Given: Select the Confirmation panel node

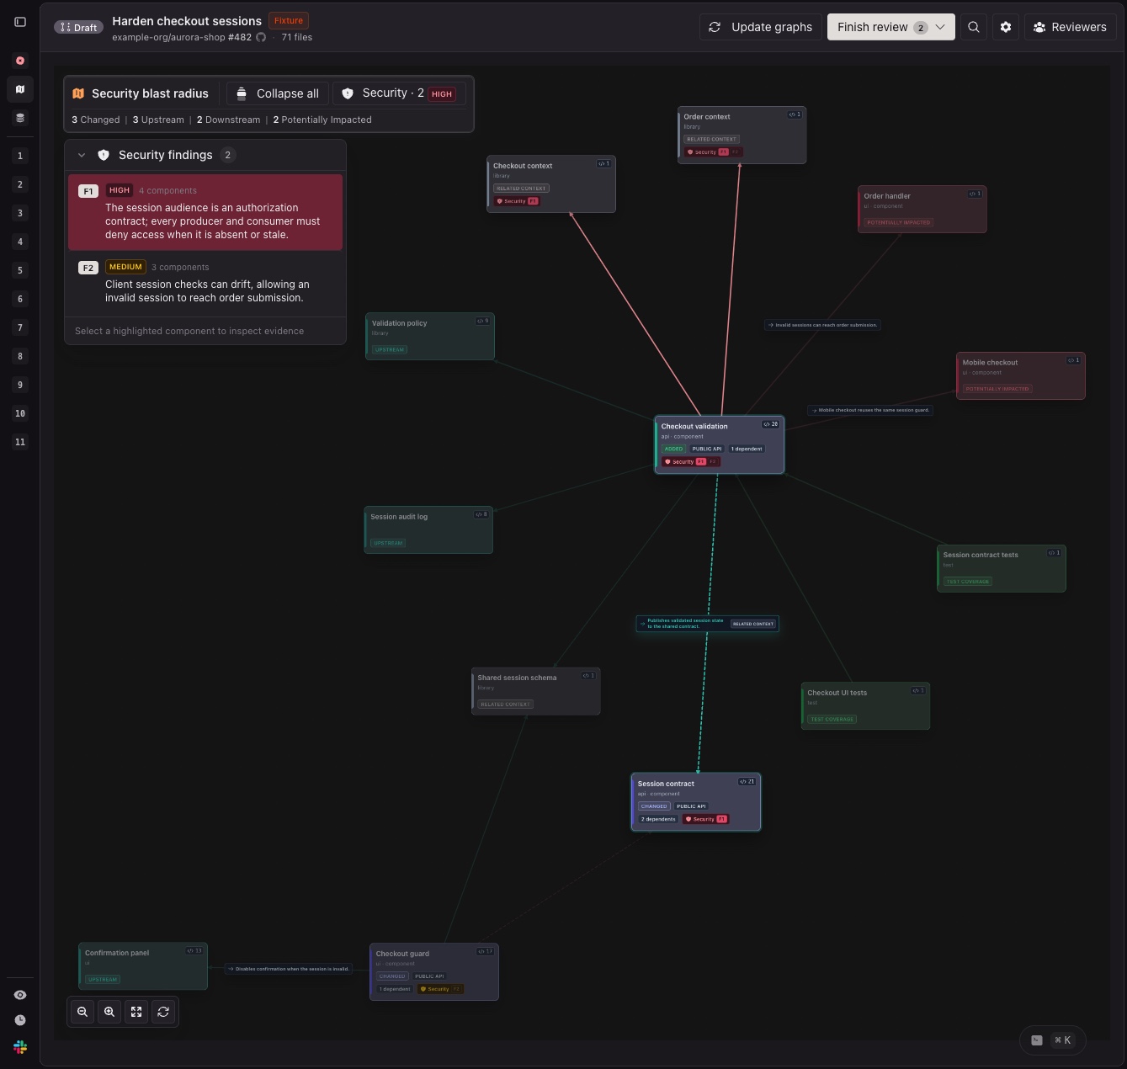Looking at the screenshot, I should click(143, 966).
